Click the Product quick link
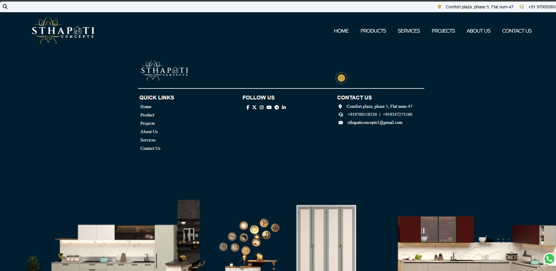Image resolution: width=556 pixels, height=271 pixels. (147, 115)
